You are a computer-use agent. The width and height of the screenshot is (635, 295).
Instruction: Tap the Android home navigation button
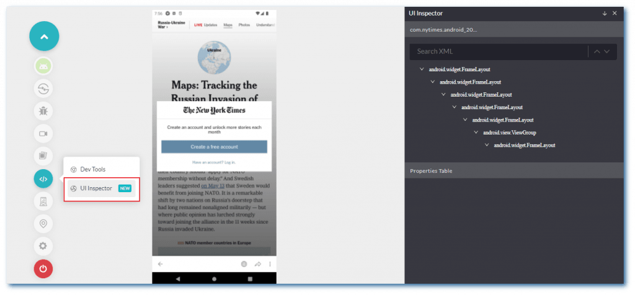(x=214, y=279)
